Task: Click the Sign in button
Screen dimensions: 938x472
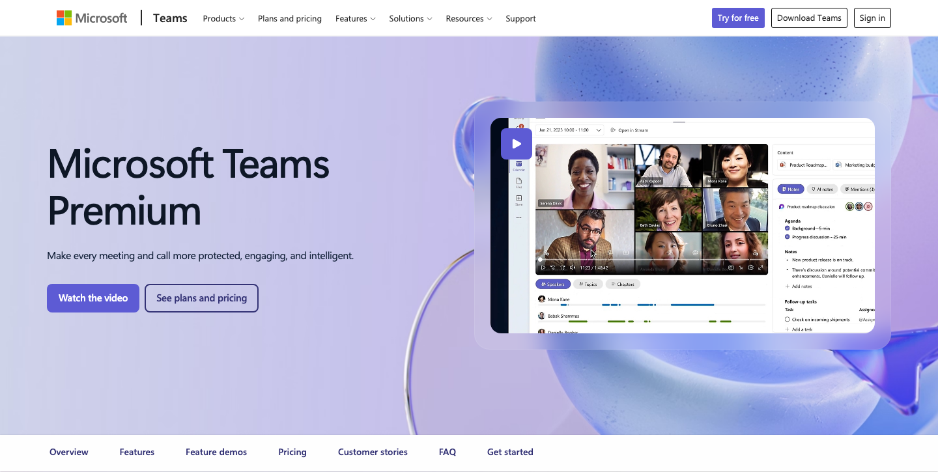Action: 872,18
